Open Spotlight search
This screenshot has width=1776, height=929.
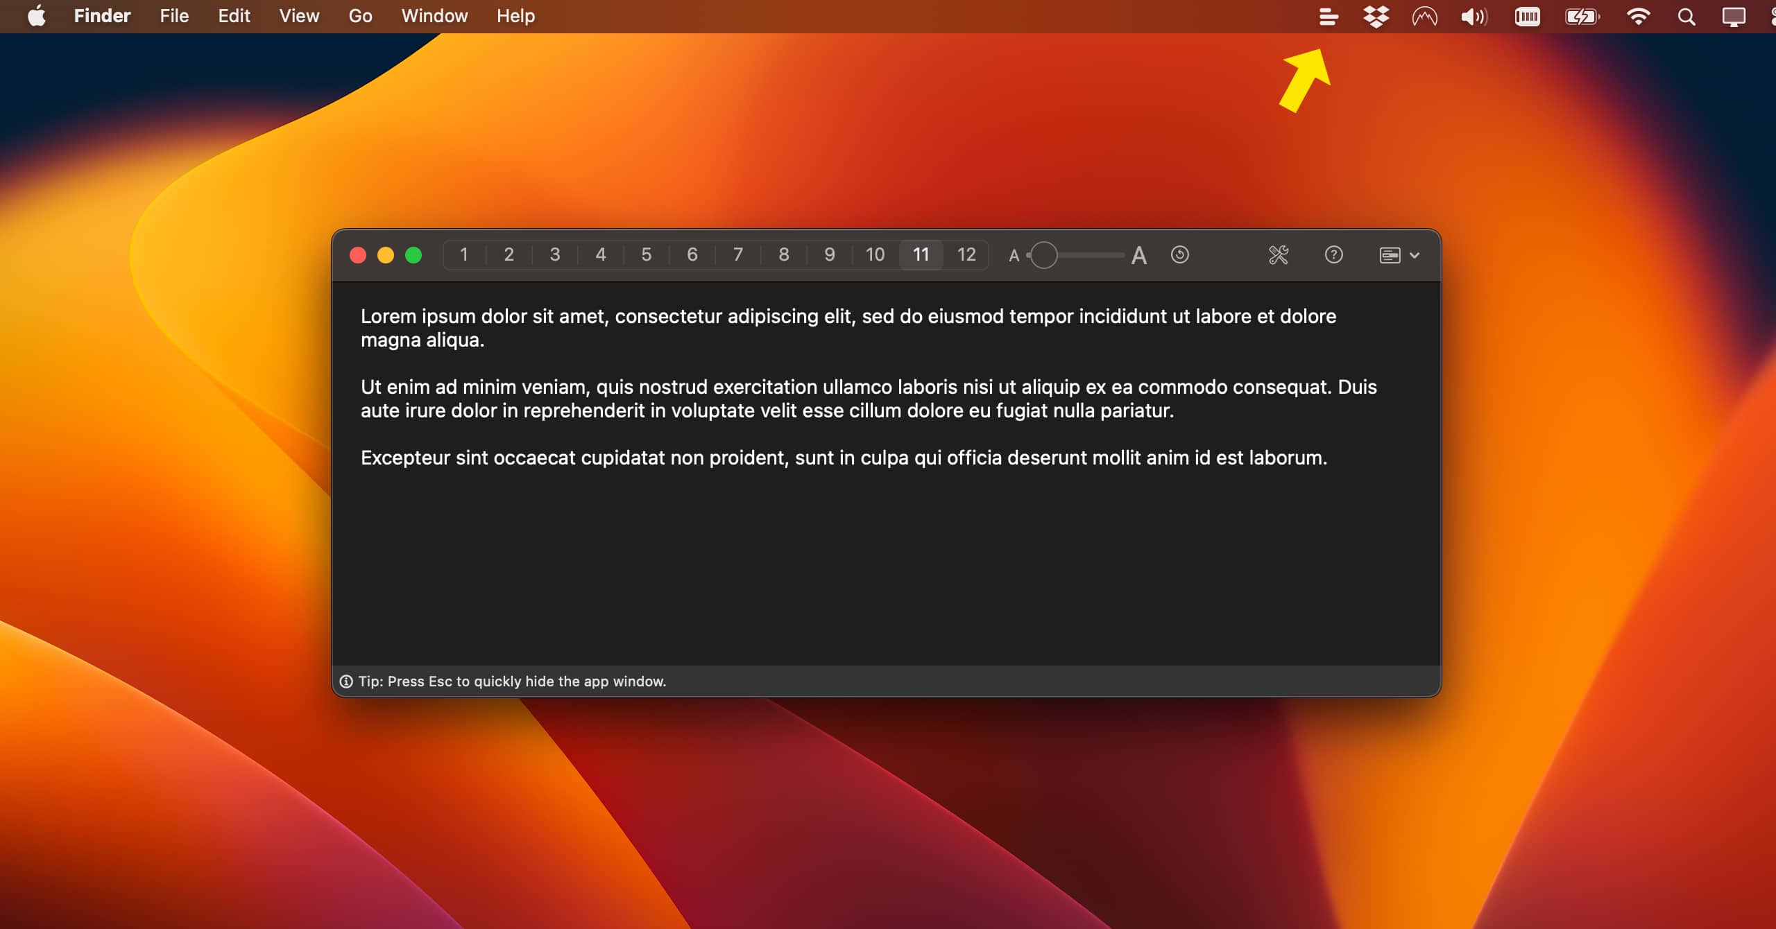[1687, 17]
